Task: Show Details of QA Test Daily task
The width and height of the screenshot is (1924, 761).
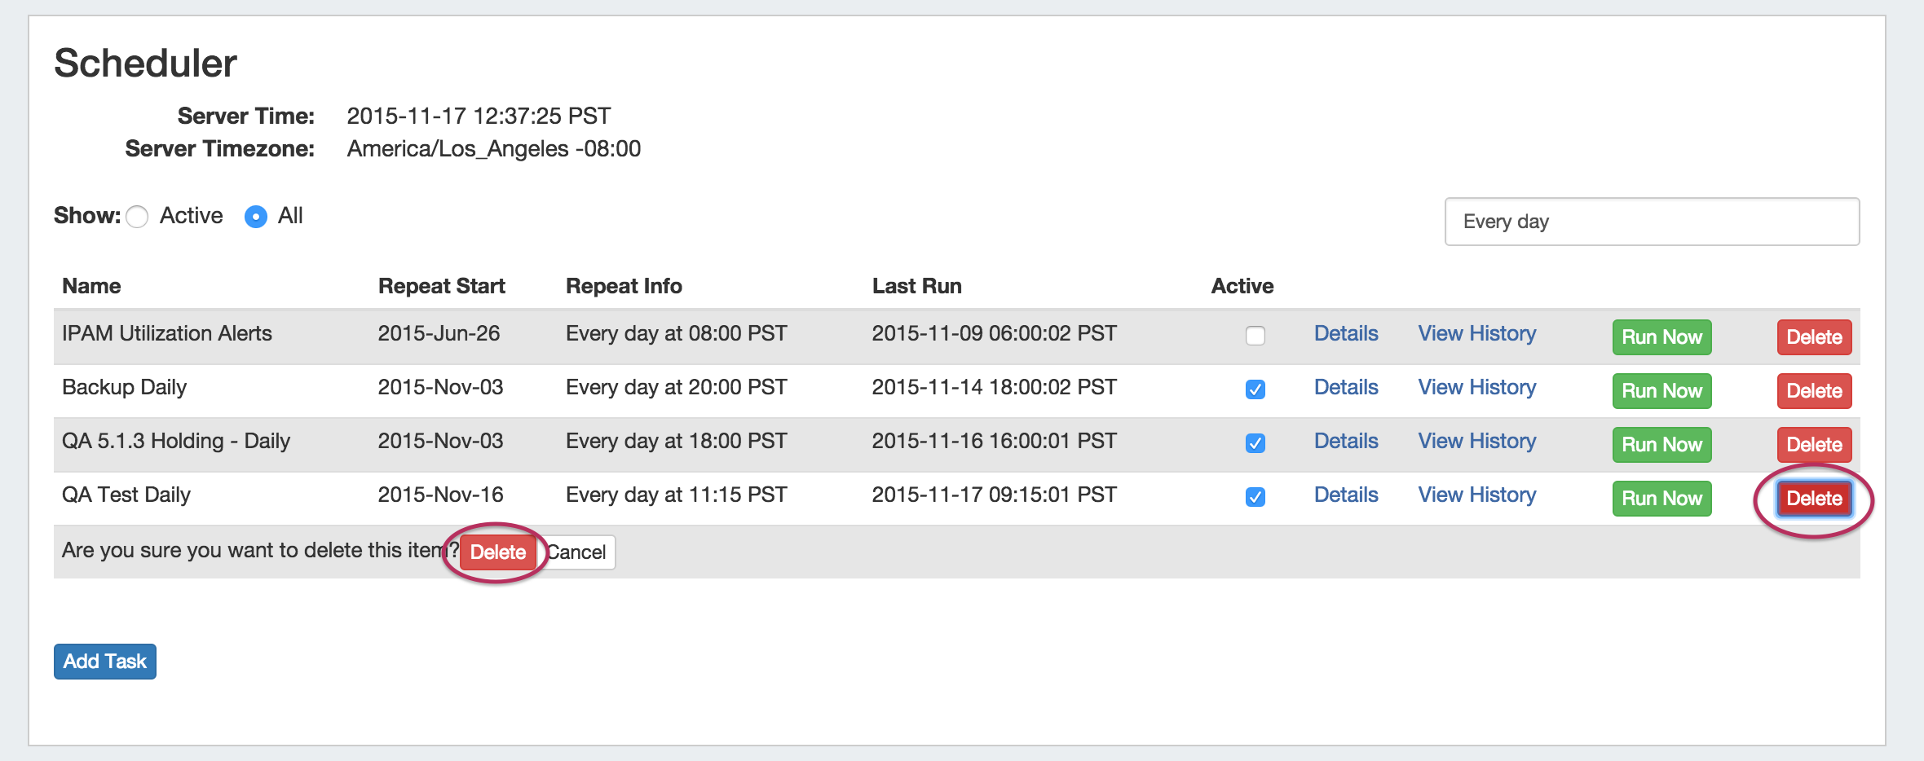Action: 1346,495
